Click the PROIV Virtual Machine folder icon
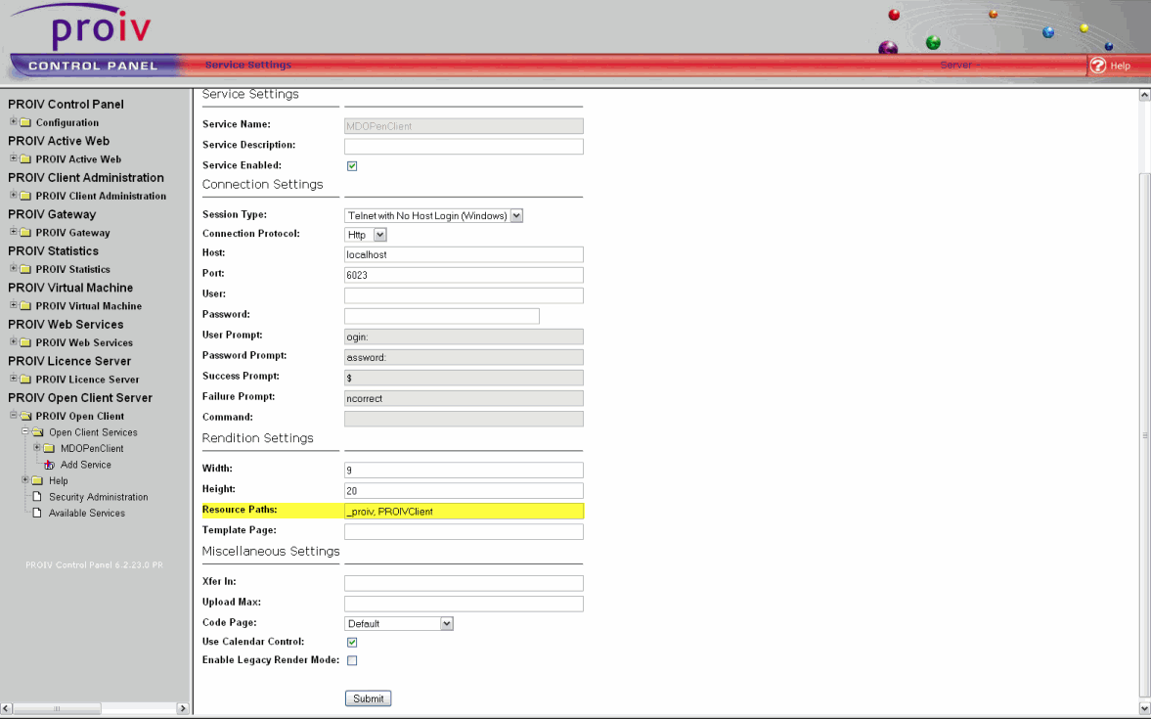The image size is (1151, 719). (25, 306)
